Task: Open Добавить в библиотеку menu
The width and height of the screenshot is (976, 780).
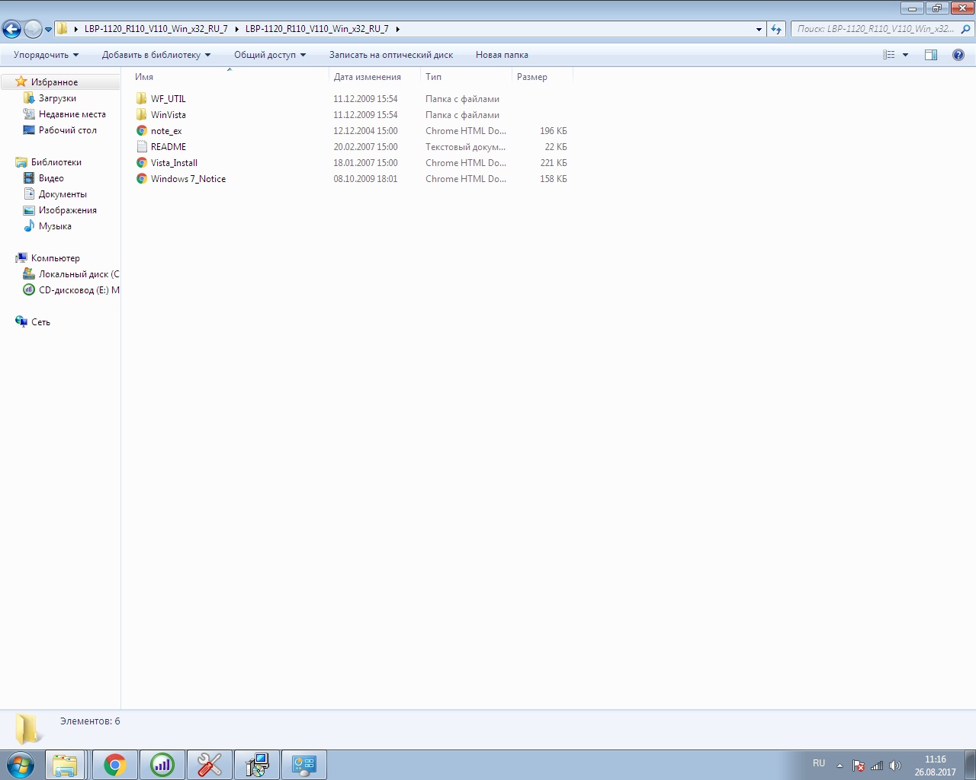Action: pyautogui.click(x=156, y=55)
